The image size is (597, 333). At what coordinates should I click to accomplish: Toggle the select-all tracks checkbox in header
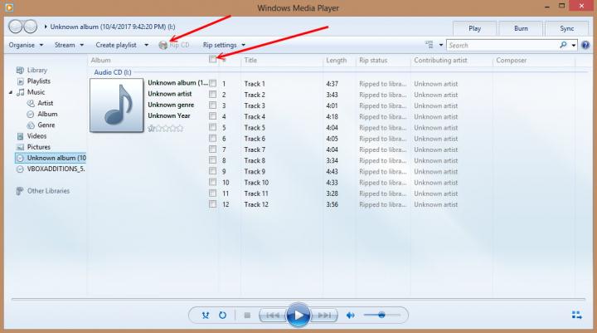click(212, 59)
